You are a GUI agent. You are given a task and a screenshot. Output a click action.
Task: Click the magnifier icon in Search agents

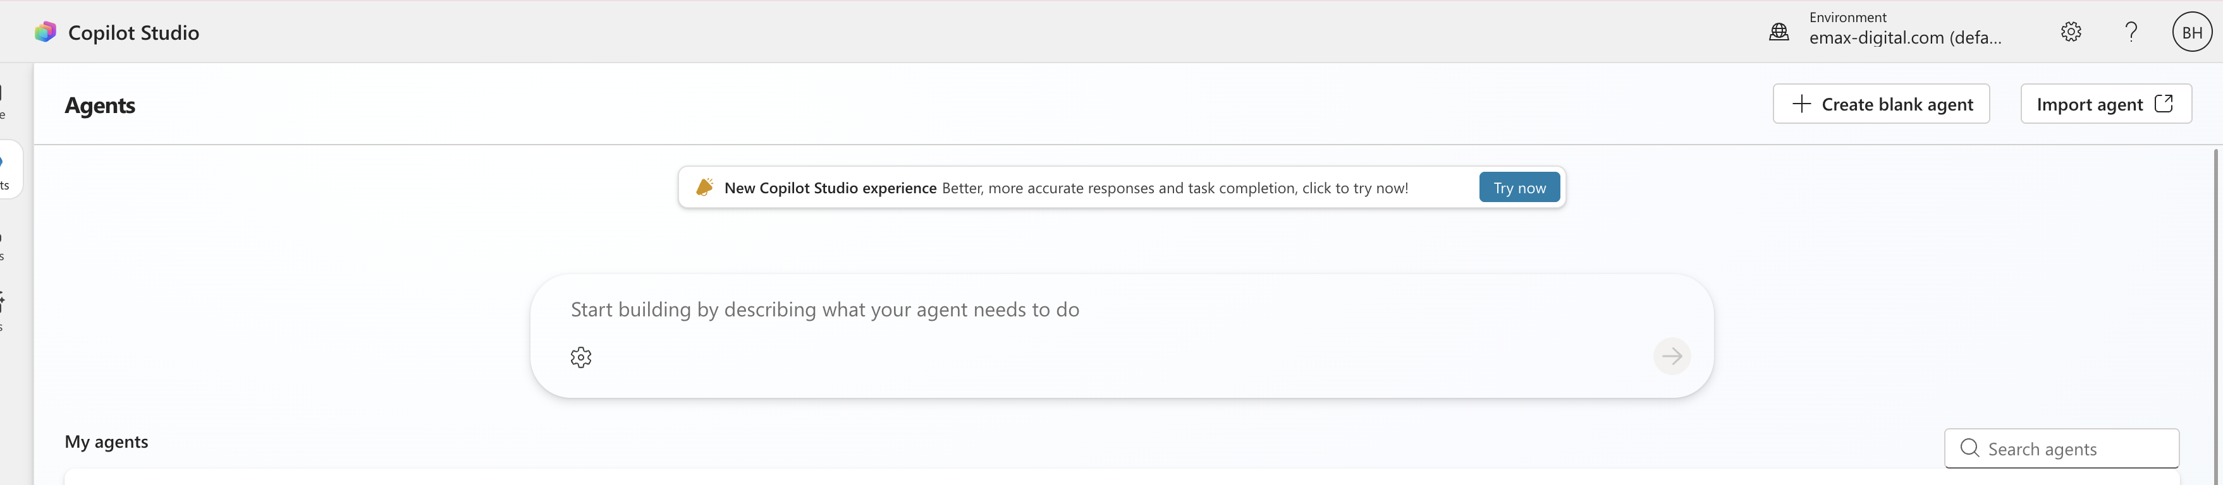[x=1969, y=448]
